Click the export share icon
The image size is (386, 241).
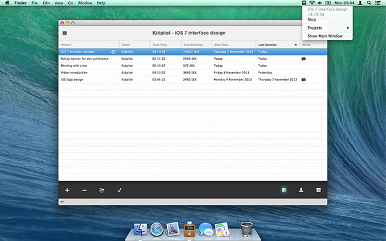coord(102,190)
